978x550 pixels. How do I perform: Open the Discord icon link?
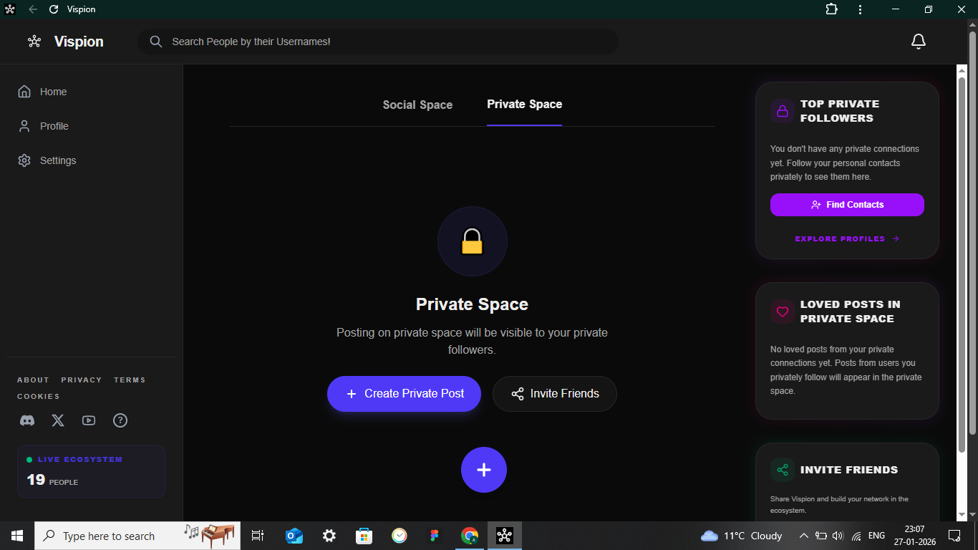tap(27, 420)
